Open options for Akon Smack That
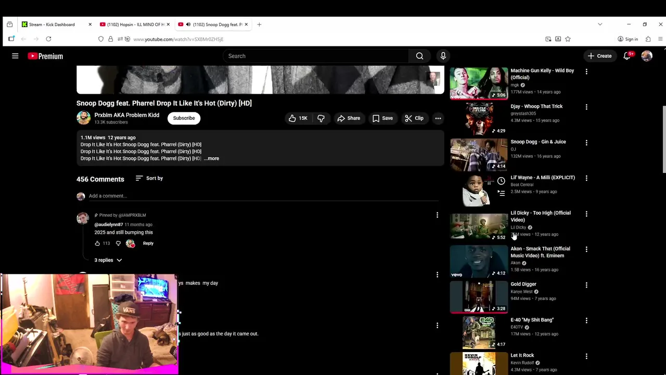 [x=586, y=249]
